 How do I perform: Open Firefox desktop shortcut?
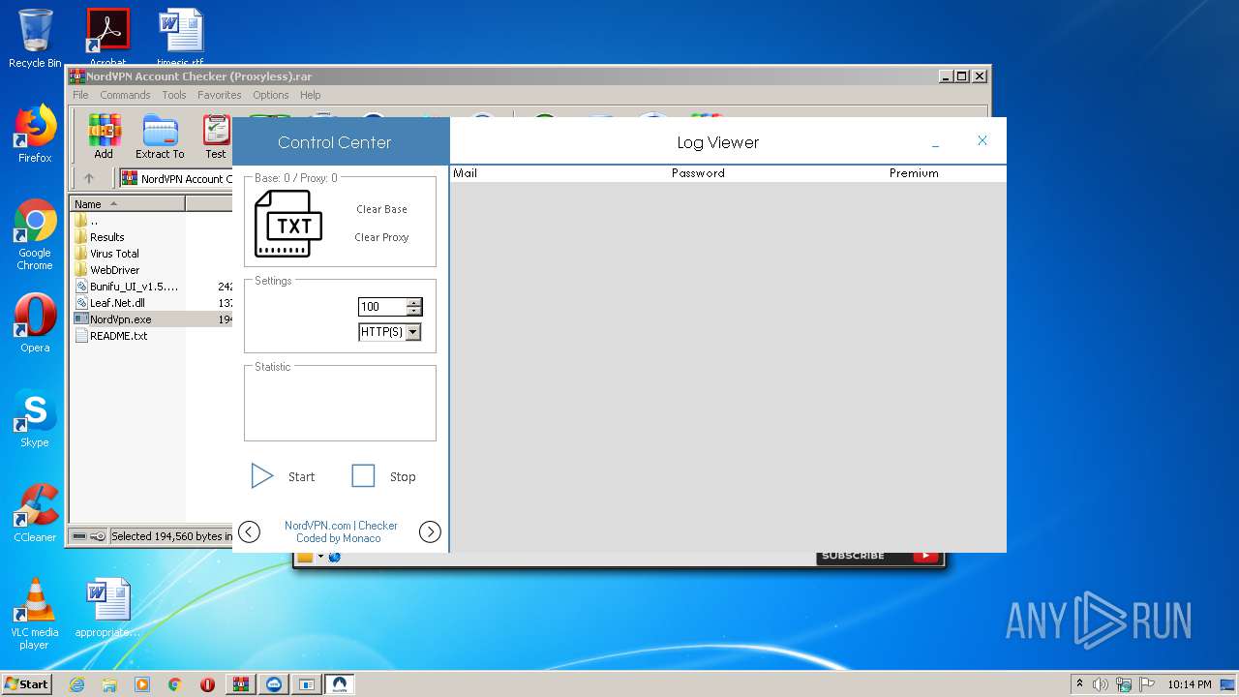click(35, 134)
